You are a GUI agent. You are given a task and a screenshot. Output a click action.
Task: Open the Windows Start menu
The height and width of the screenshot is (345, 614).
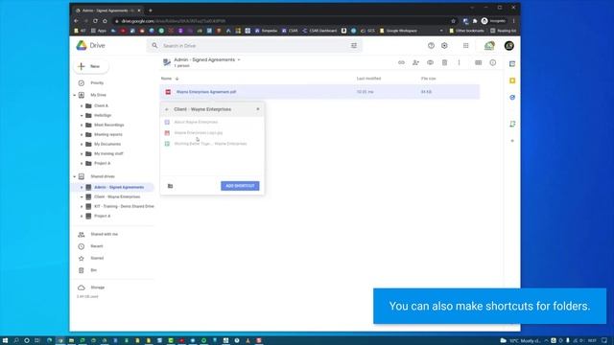pyautogui.click(x=5, y=341)
